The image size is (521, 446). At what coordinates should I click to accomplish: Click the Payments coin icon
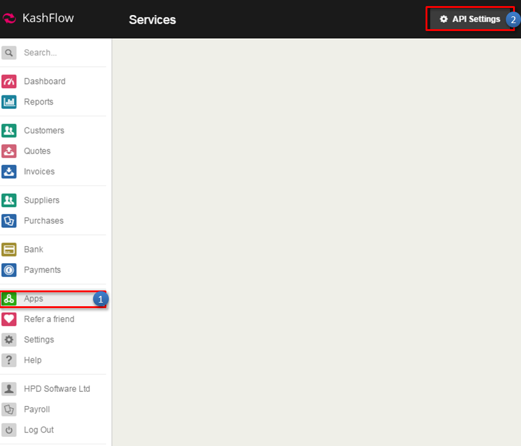(9, 270)
